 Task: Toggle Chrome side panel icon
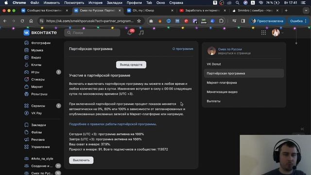point(243,21)
